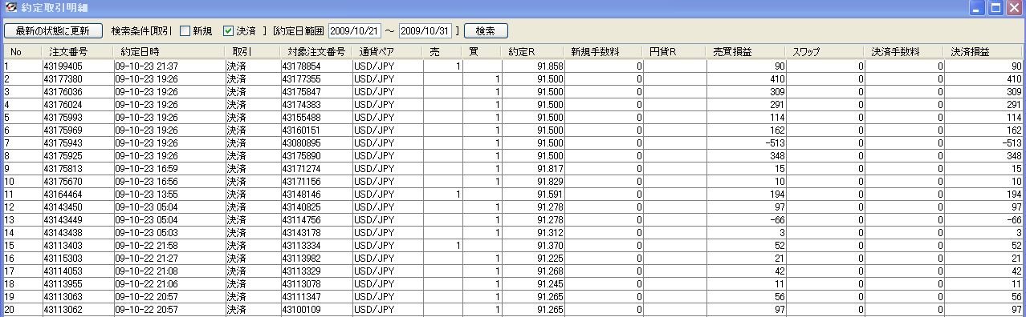1026x317 pixels.
Task: Click the 円貨R column header
Action: (x=675, y=52)
